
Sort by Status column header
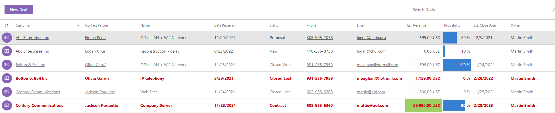(274, 25)
